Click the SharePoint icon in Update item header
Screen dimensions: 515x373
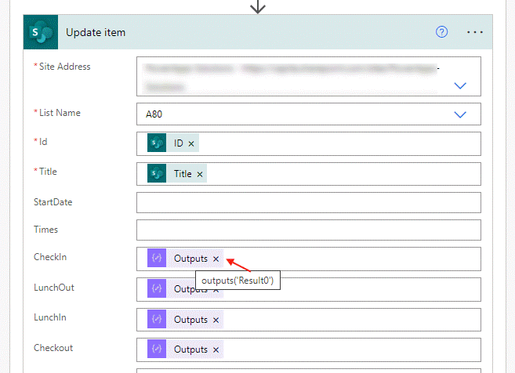(x=41, y=32)
